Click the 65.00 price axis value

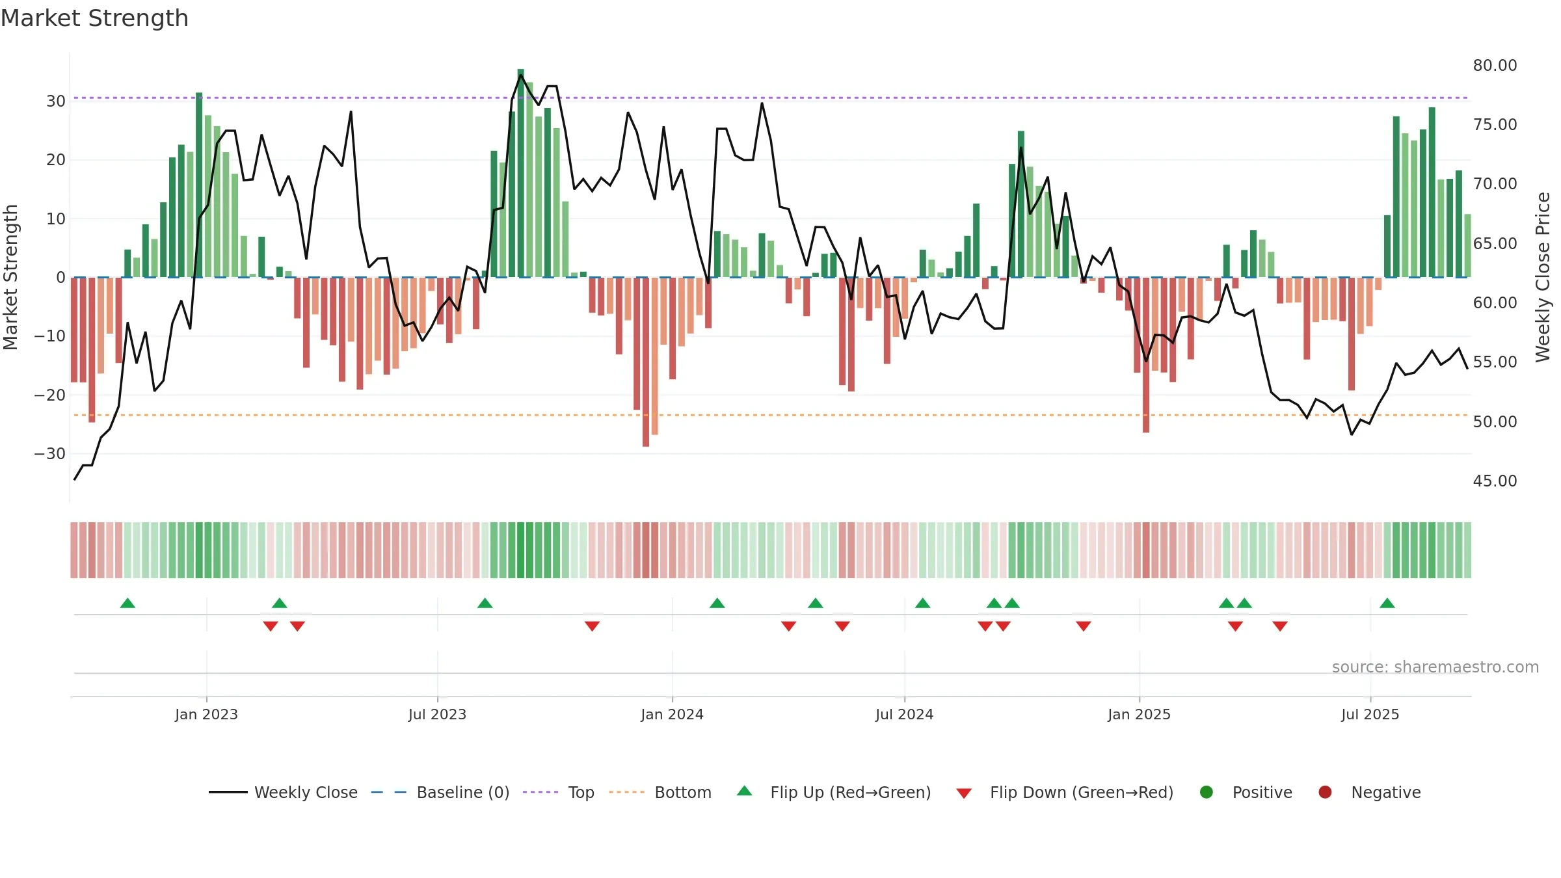click(x=1495, y=244)
